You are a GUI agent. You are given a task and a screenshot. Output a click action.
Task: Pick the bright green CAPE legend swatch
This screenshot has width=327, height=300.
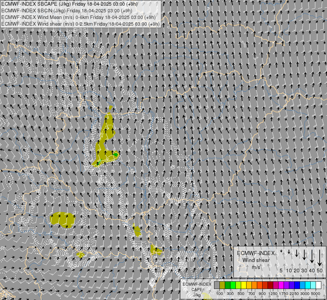[233, 285]
